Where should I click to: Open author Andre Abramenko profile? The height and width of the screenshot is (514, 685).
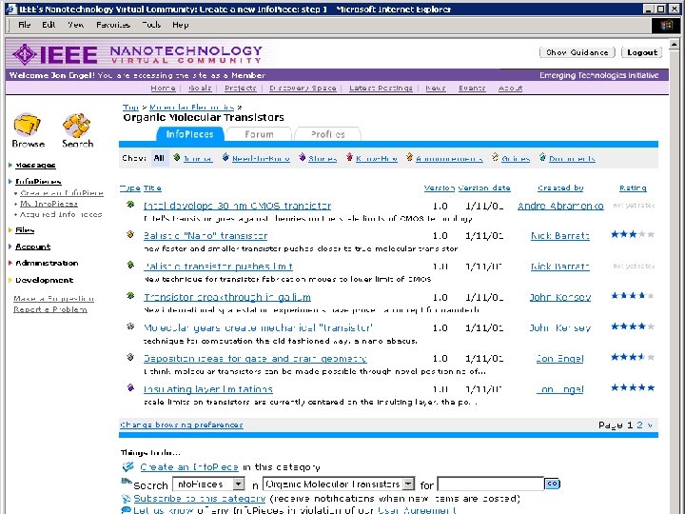pos(560,206)
